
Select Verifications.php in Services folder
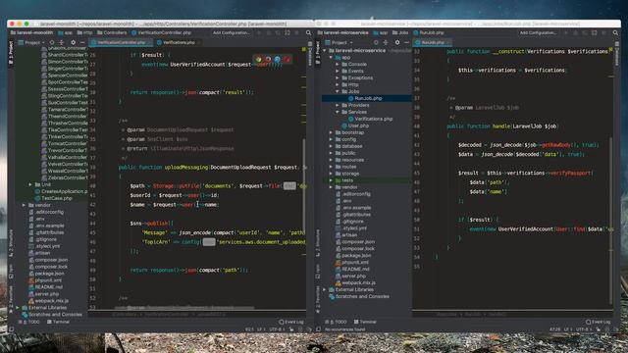[370, 119]
